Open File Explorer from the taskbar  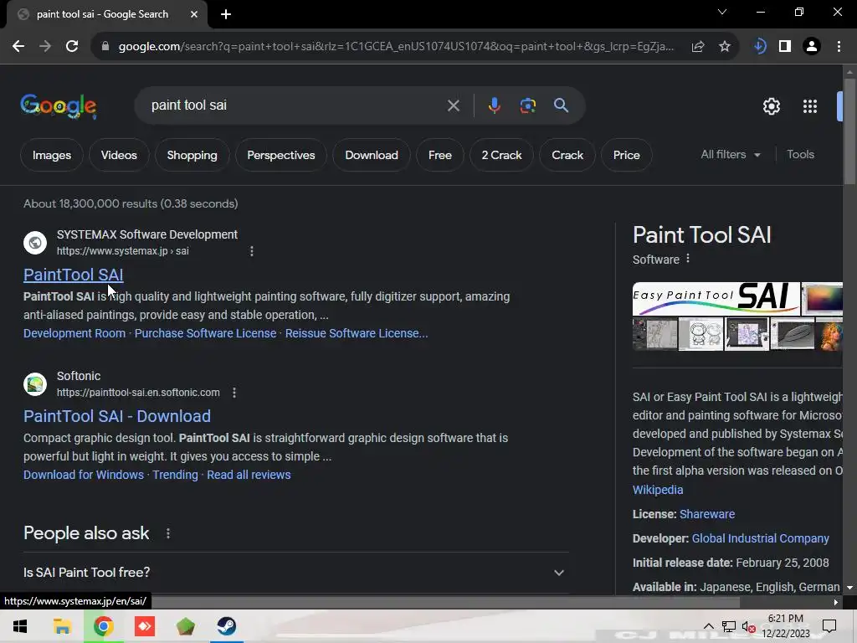[x=62, y=626]
